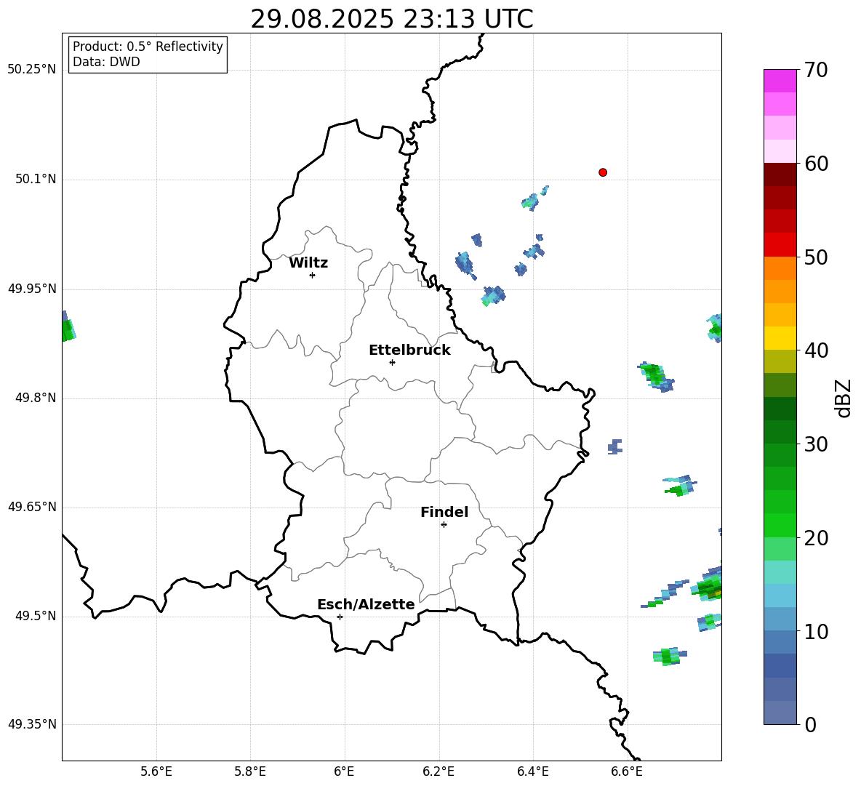Click the red dot radar site marker
Screen dimensions: 861x786
603,172
